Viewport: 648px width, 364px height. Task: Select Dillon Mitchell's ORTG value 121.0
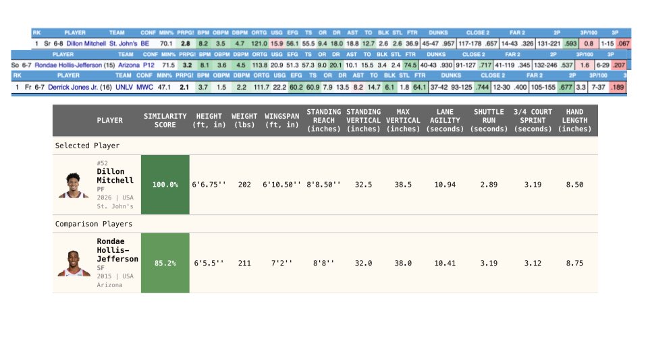[x=259, y=43]
